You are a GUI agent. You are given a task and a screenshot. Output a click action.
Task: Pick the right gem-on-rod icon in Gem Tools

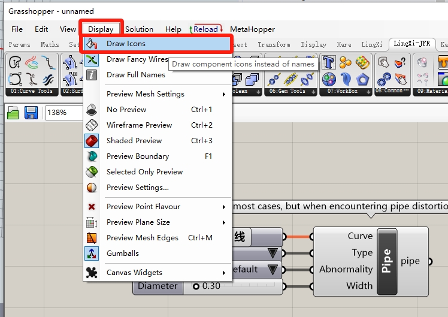click(x=307, y=79)
